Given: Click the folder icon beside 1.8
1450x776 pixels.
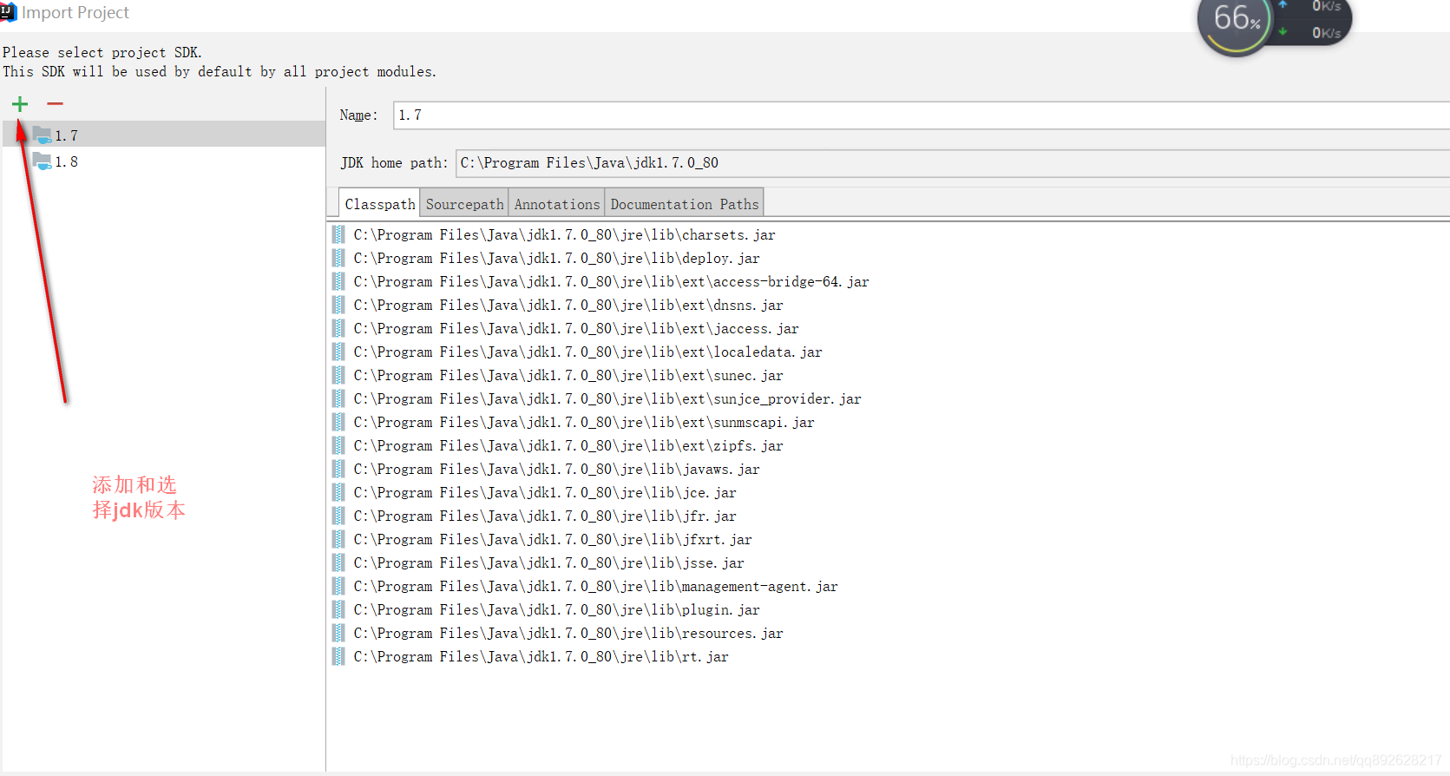Looking at the screenshot, I should (42, 161).
